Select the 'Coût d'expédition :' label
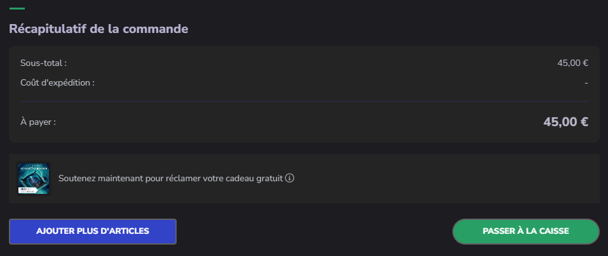Image resolution: width=608 pixels, height=256 pixels. [57, 82]
